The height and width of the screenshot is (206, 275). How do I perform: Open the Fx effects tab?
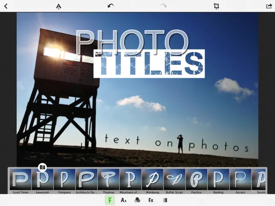pos(151,200)
